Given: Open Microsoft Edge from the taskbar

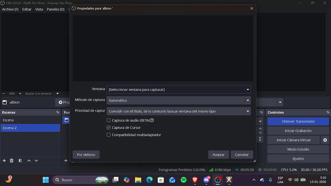Looking at the screenshot, I should pos(149,180).
